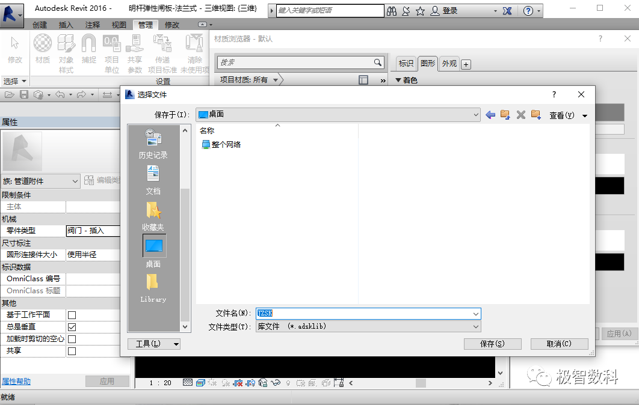Viewport: 639px width, 405px height.
Task: Open the 保存于 location dropdown
Action: [338, 115]
